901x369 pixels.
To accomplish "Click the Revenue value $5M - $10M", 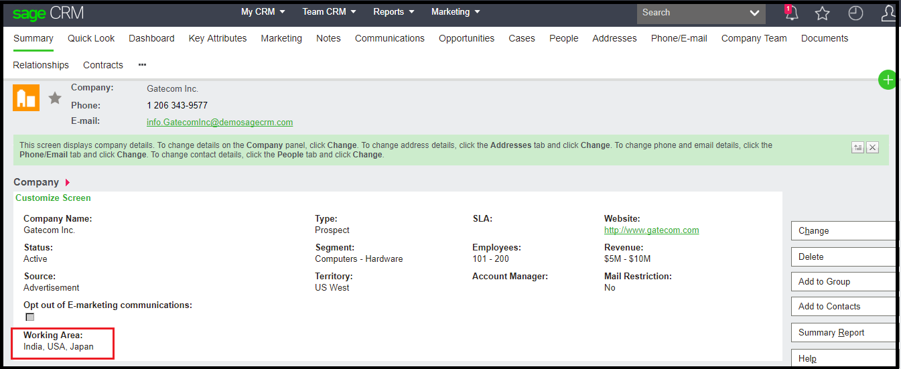I will pos(628,259).
